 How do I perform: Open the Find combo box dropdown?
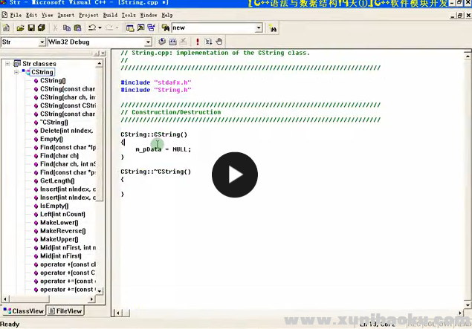259,27
